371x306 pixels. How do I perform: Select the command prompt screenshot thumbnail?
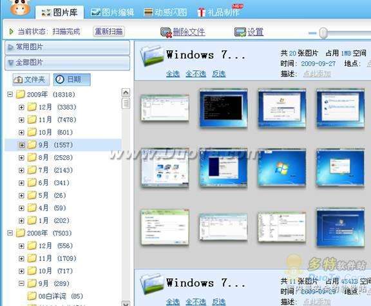click(x=224, y=108)
